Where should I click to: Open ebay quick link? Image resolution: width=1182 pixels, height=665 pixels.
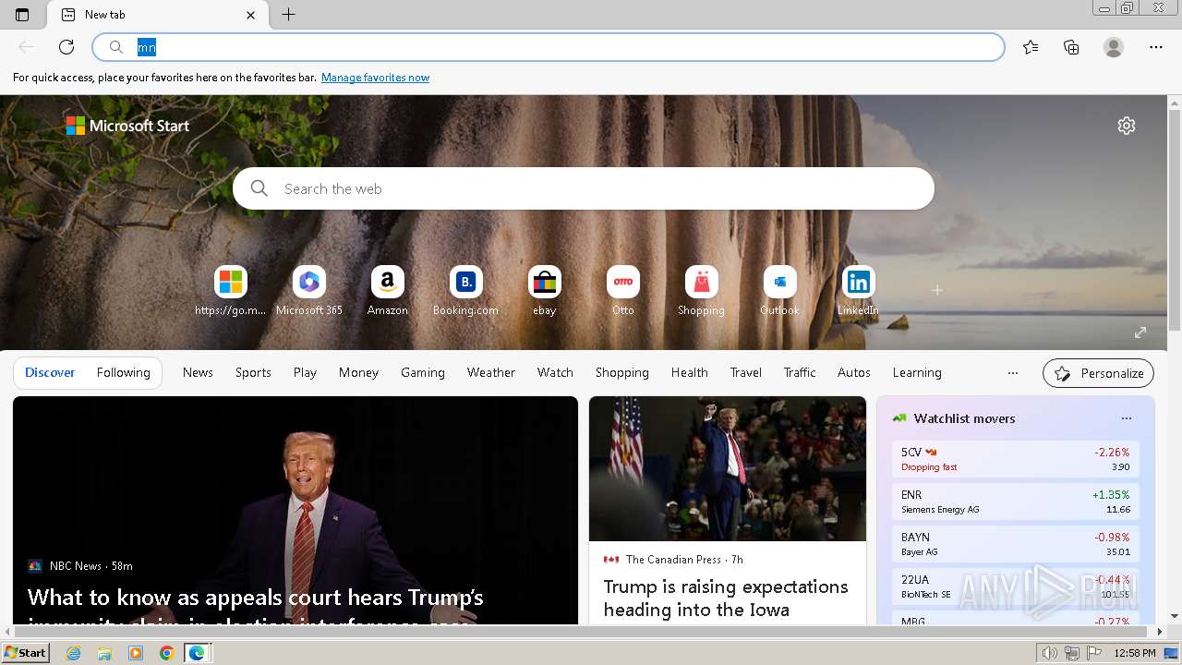(x=545, y=291)
